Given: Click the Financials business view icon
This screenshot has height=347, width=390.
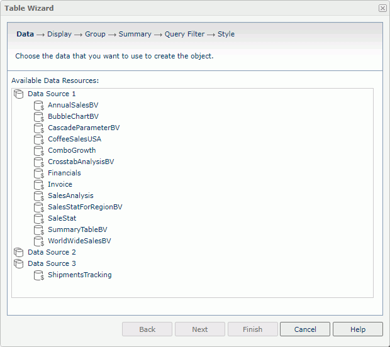Looking at the screenshot, I should (x=39, y=173).
